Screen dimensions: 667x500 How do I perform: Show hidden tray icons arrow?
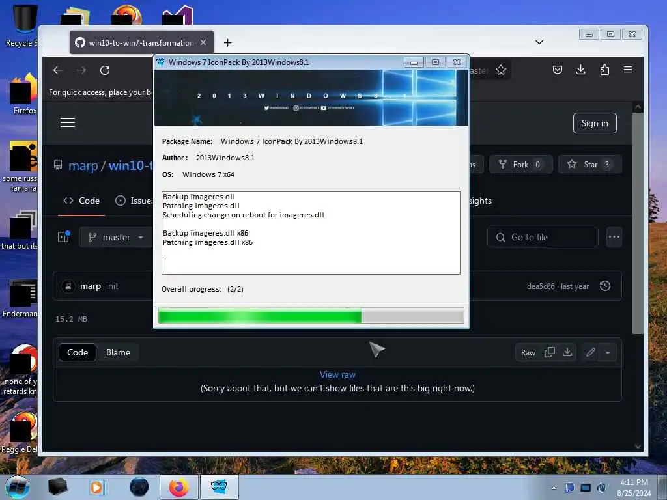click(x=554, y=488)
